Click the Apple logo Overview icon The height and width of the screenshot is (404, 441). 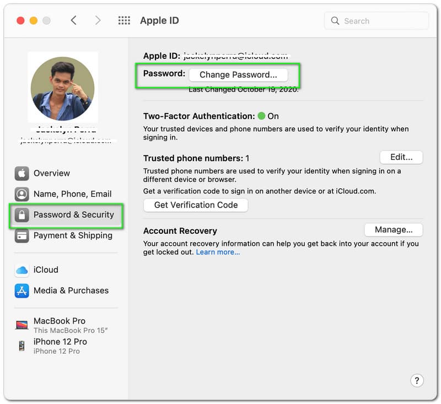pos(21,173)
